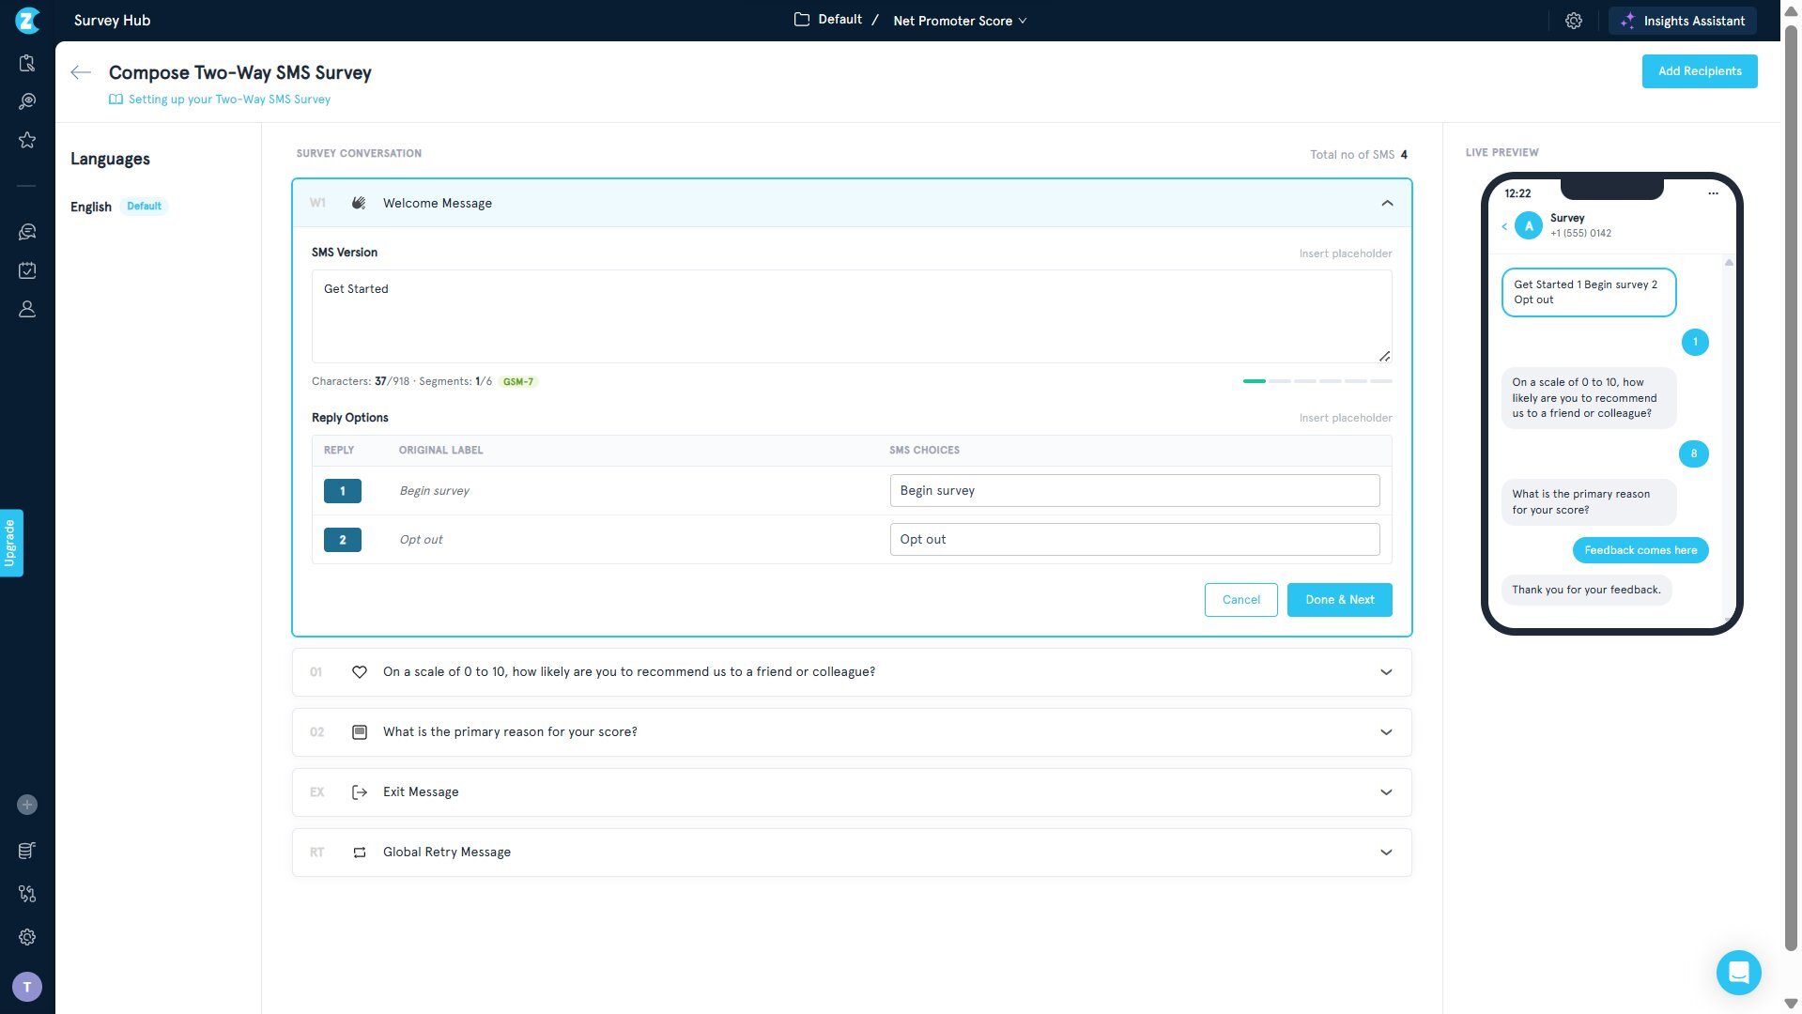
Task: Click the SMS Version text area
Action: (x=852, y=316)
